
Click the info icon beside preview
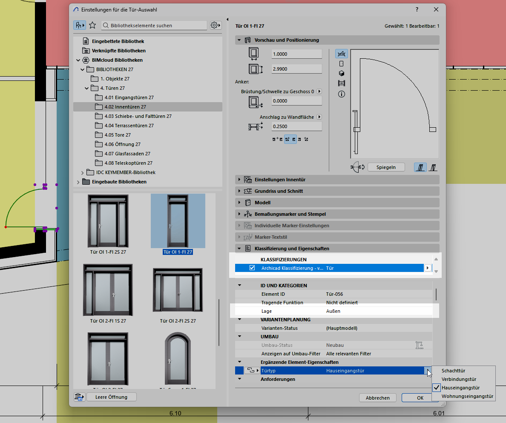pyautogui.click(x=341, y=94)
